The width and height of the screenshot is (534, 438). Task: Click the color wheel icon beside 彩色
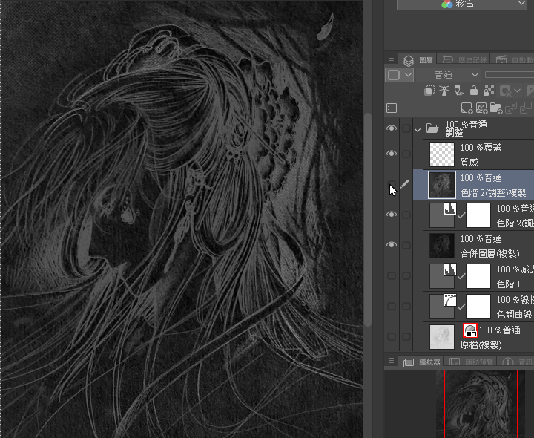(447, 4)
